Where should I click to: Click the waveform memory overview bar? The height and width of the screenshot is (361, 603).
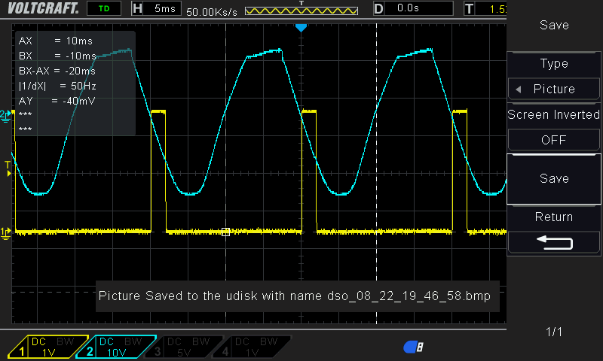300,11
